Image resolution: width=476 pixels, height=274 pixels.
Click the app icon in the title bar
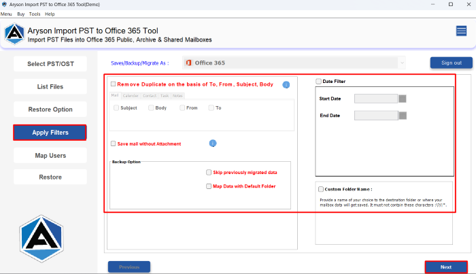click(4, 4)
